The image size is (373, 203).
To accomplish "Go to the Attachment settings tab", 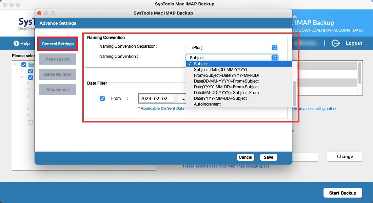I will pos(58,90).
